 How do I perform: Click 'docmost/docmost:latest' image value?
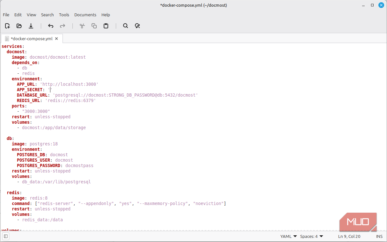58,57
